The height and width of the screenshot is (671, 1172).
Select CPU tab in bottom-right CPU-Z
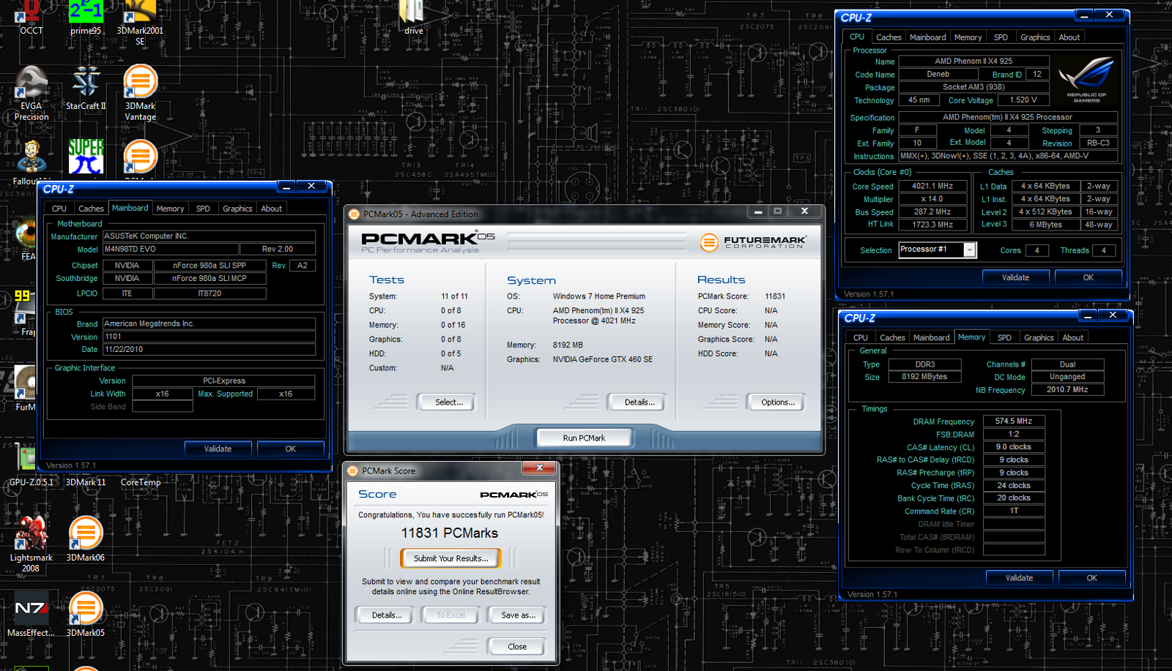point(861,338)
